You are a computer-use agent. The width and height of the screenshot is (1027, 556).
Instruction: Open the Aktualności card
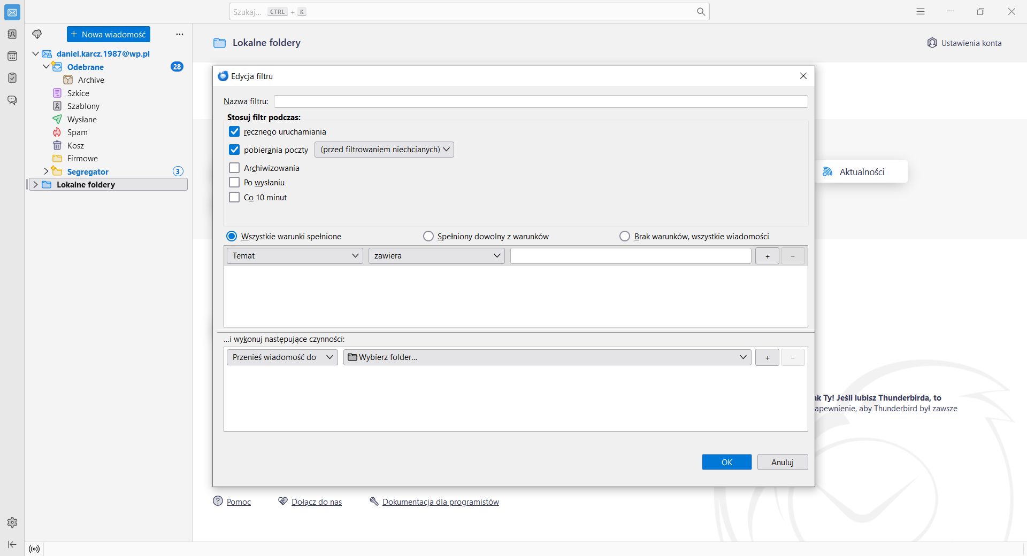[862, 171]
